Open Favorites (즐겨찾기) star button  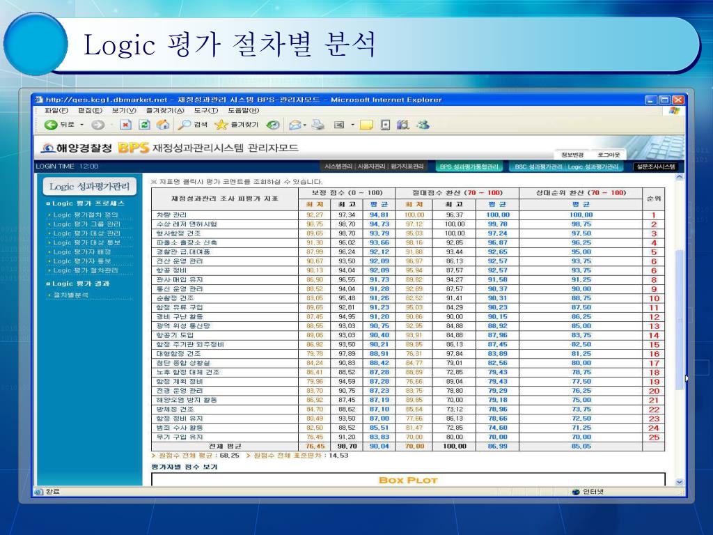click(x=237, y=124)
